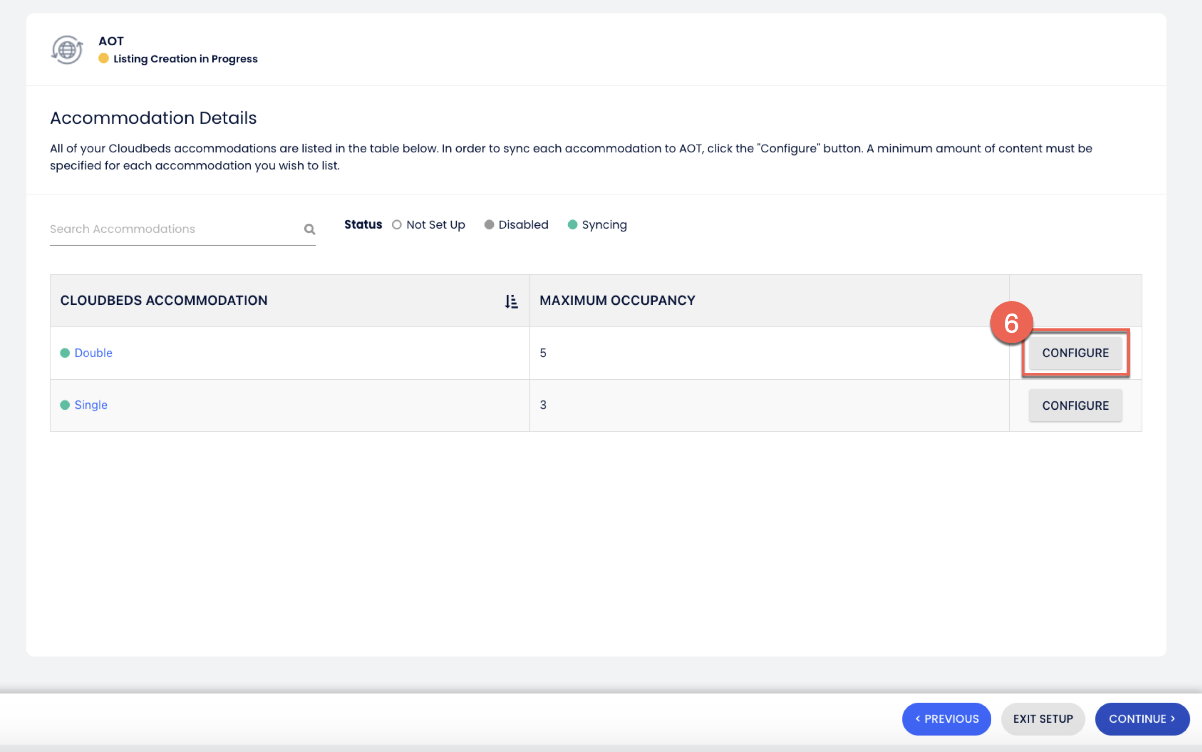Click the AOT globe sync icon
This screenshot has width=1202, height=752.
[x=67, y=50]
